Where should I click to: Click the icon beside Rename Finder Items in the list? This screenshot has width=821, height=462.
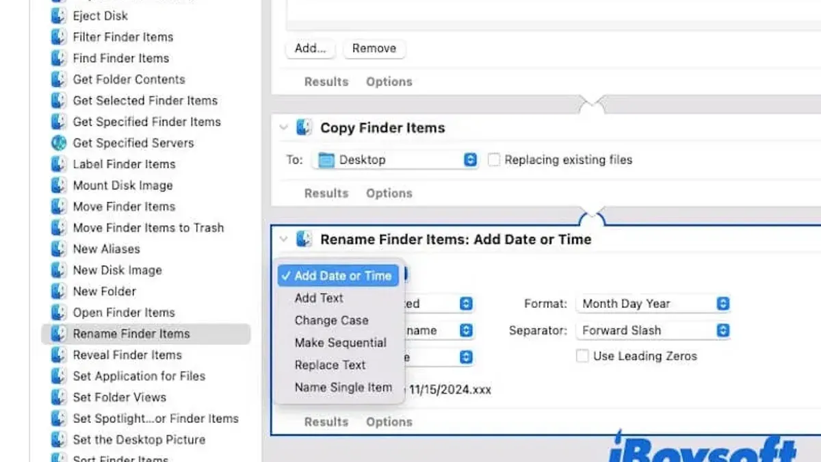click(x=59, y=334)
